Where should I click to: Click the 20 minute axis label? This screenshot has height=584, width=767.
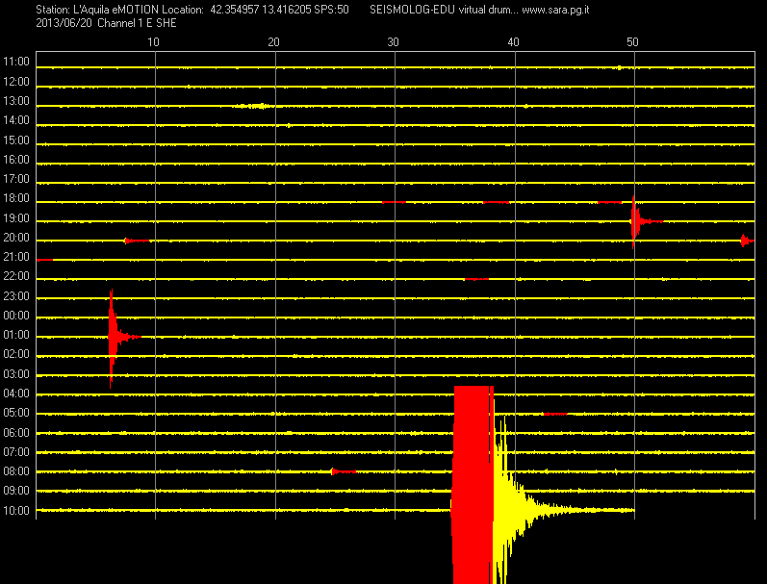click(273, 42)
